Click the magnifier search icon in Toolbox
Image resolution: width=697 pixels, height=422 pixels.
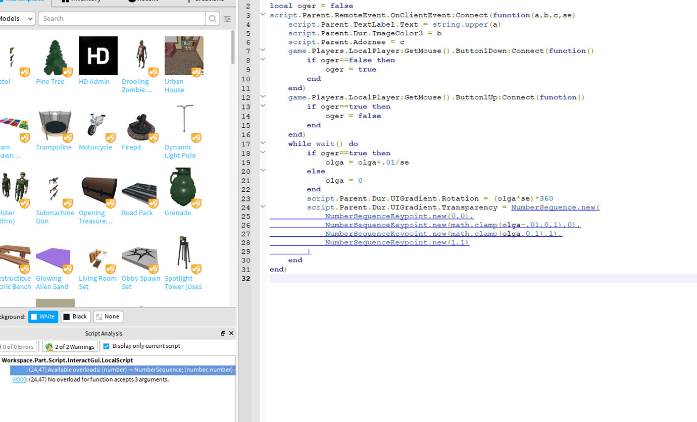coord(213,19)
